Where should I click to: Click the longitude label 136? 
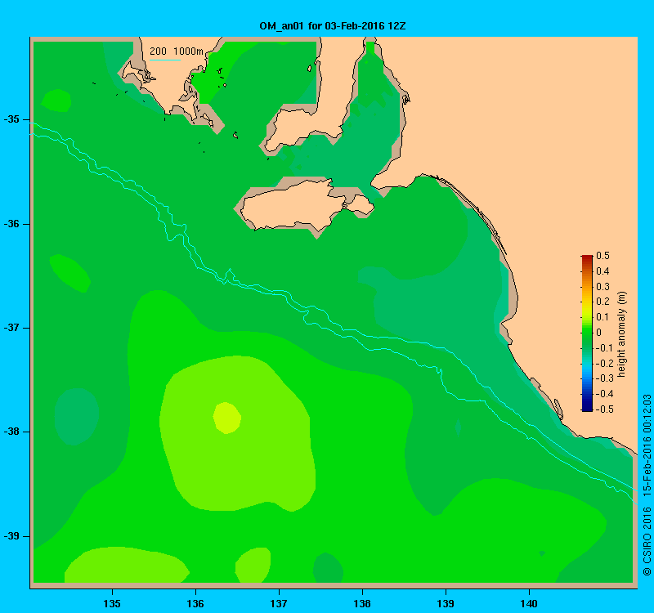[195, 603]
